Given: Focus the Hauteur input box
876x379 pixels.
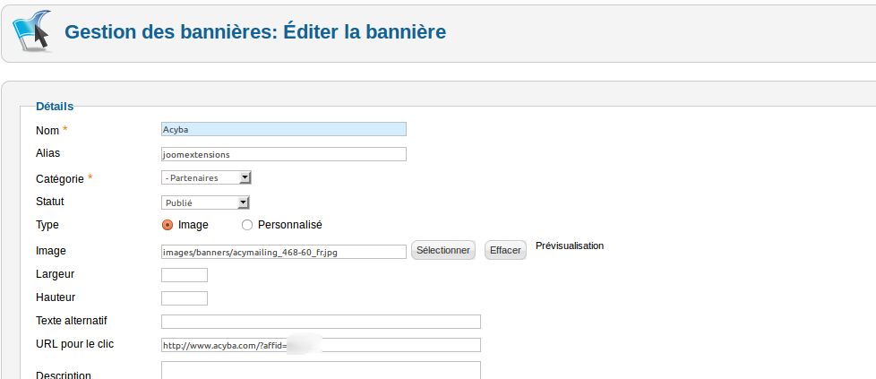Looking at the screenshot, I should pos(184,298).
